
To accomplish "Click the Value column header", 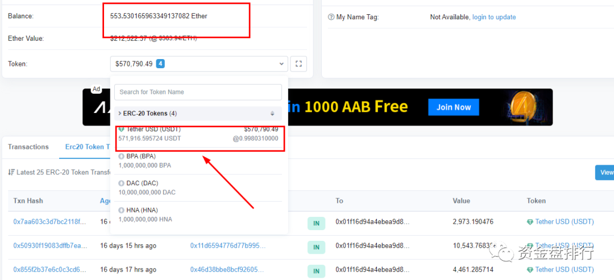I will (461, 200).
